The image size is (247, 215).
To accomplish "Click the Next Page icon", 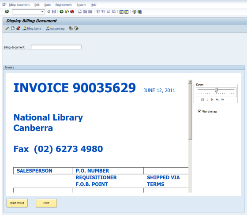I will 109,11.
